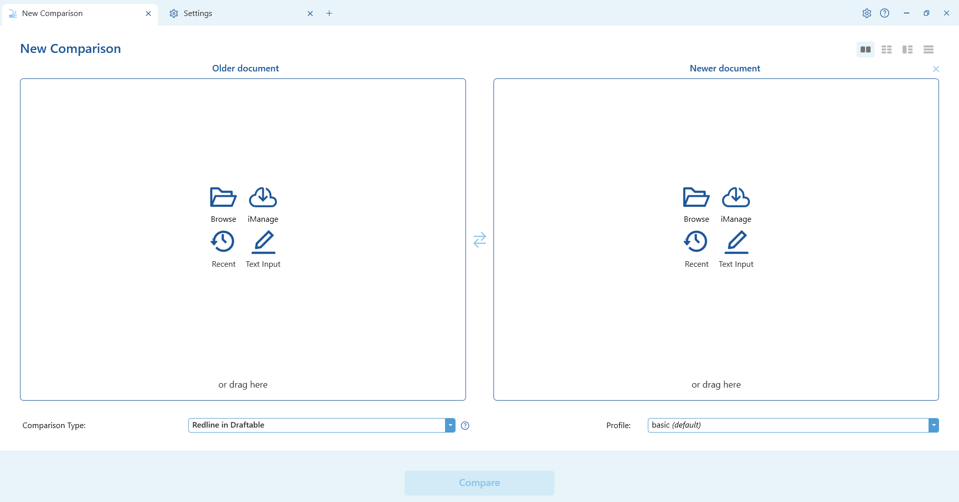
Task: Open Recent files for newer document
Action: point(696,249)
